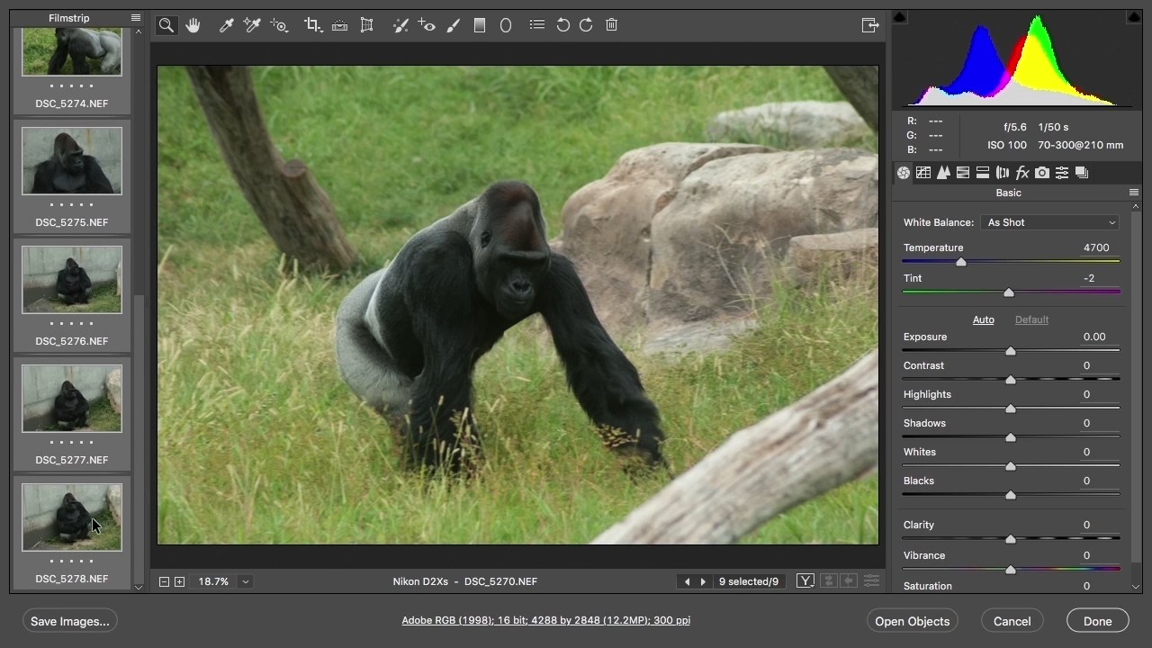Open the Filmstrip panel menu
The height and width of the screenshot is (648, 1152).
pyautogui.click(x=136, y=18)
